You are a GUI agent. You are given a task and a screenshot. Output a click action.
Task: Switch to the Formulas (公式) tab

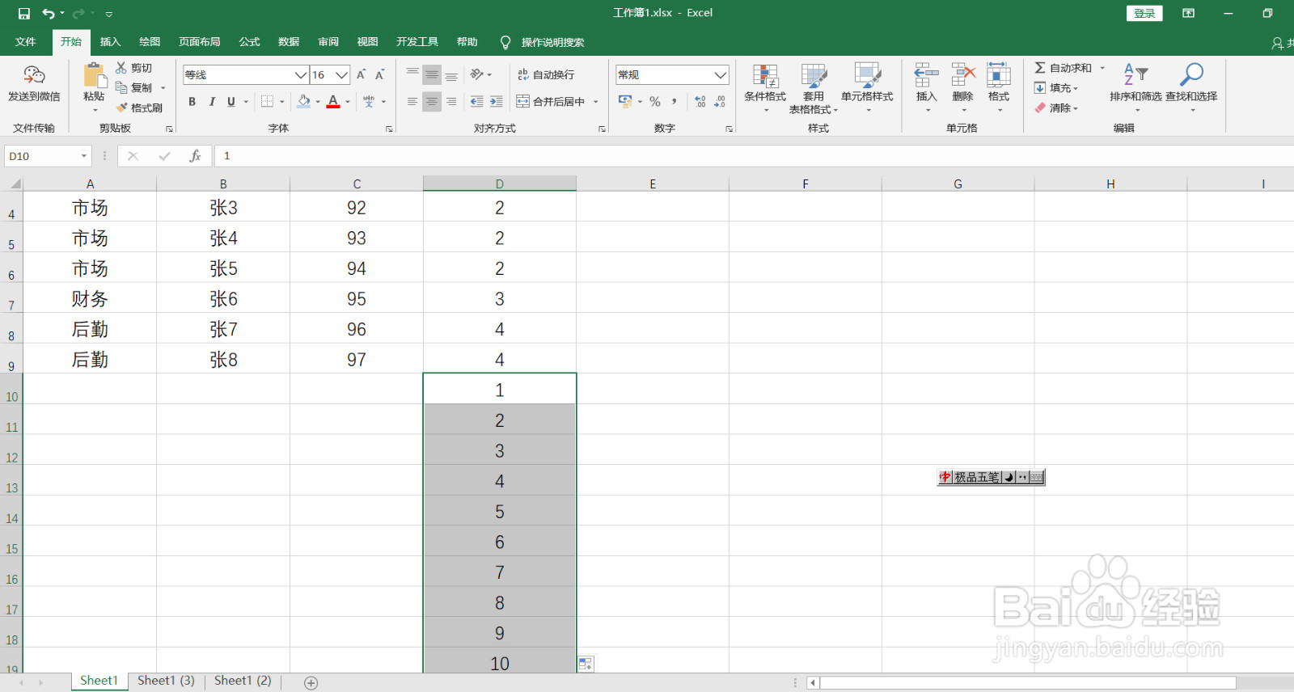coord(250,42)
